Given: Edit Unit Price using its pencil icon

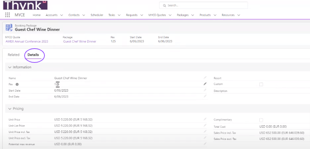Looking at the screenshot, I should [205, 119].
